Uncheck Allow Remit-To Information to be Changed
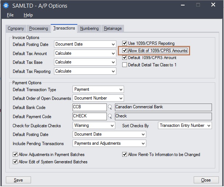Screen dimensions: 224x187 pyautogui.click(x=124, y=155)
